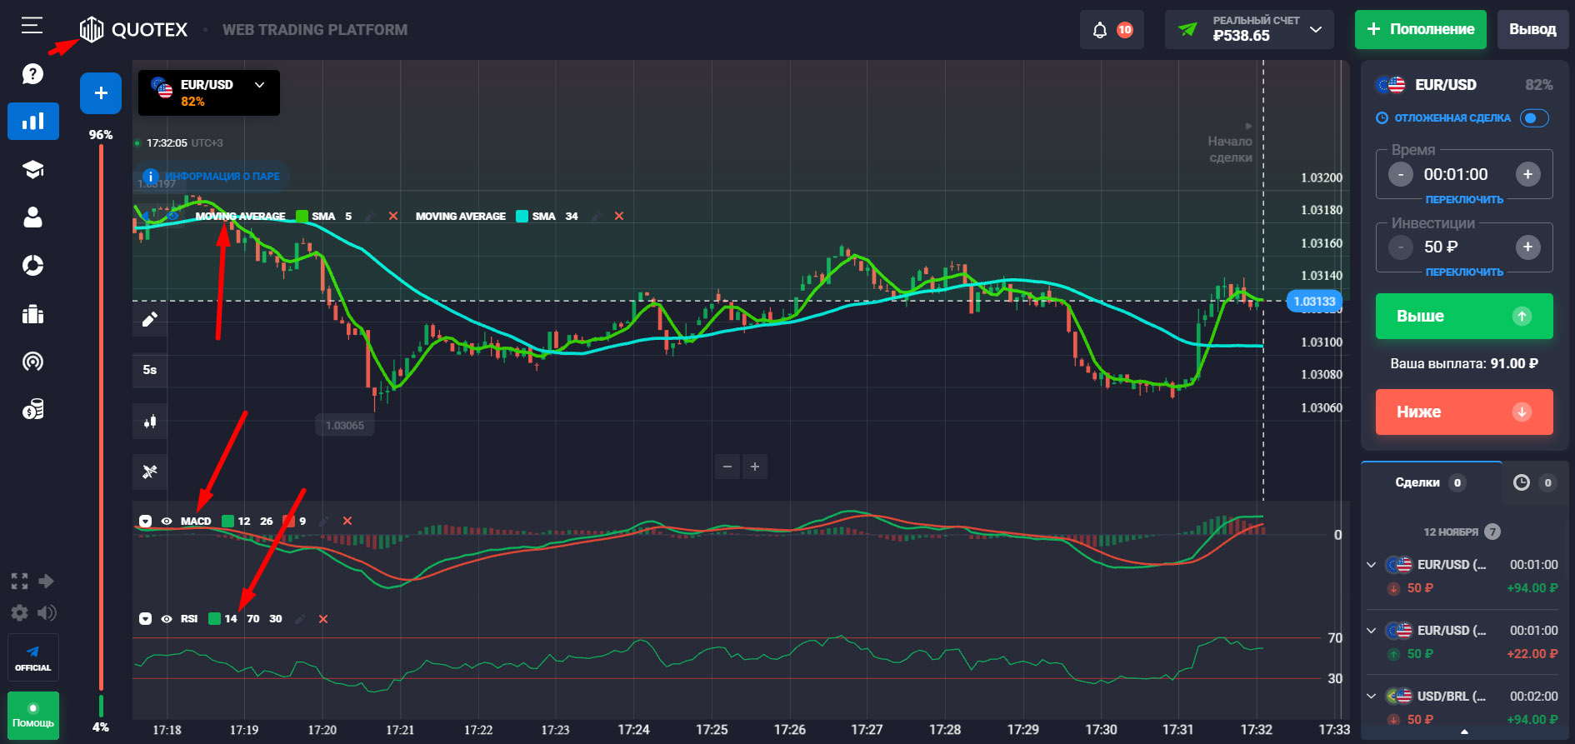1575x744 pixels.
Task: Open the education graduation cap section
Action: coord(32,170)
